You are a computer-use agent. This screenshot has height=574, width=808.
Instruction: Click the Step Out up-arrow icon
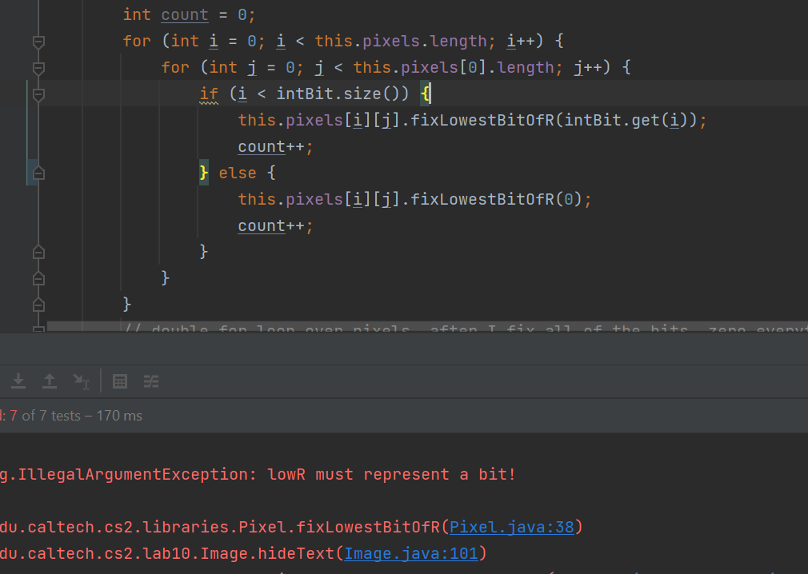tap(50, 381)
